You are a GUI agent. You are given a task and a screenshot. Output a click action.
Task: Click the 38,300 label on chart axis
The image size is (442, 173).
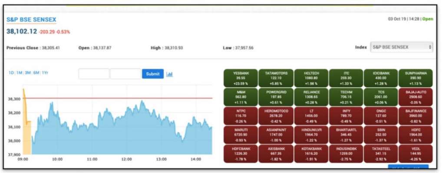pos(14,99)
